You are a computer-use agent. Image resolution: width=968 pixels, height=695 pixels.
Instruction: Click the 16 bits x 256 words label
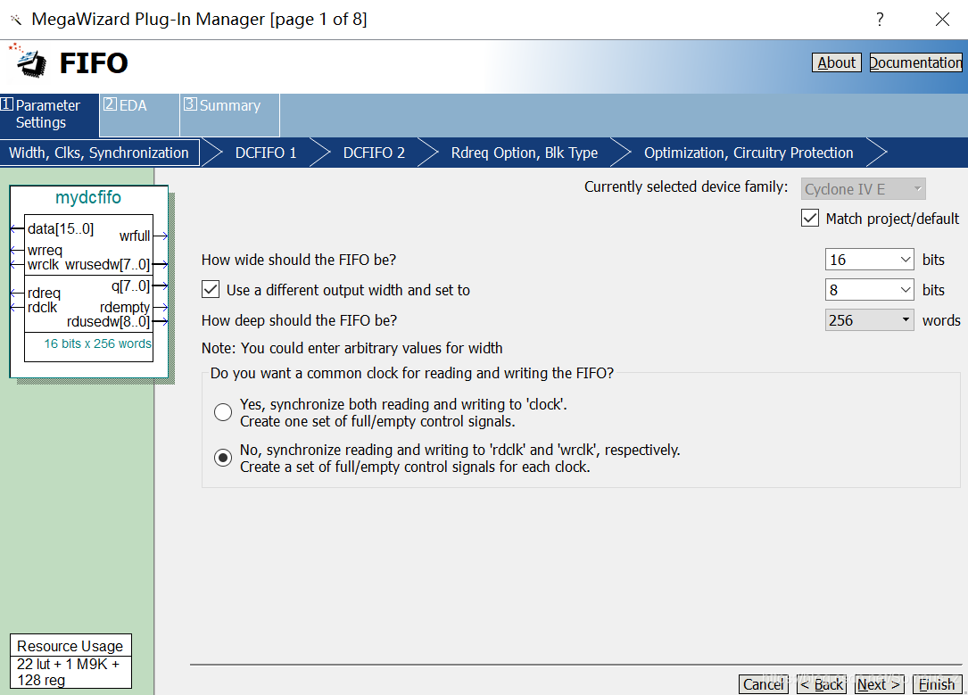point(97,343)
